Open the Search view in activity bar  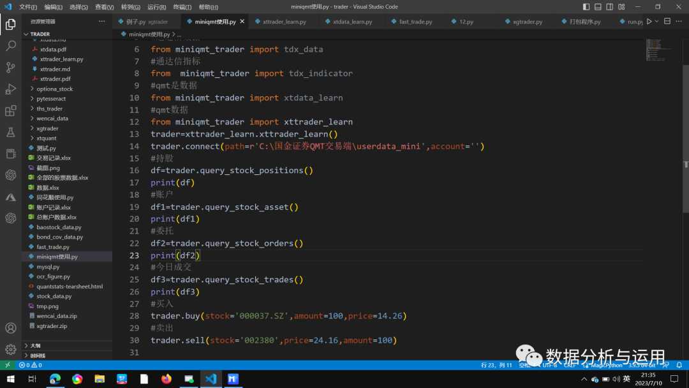click(x=11, y=46)
